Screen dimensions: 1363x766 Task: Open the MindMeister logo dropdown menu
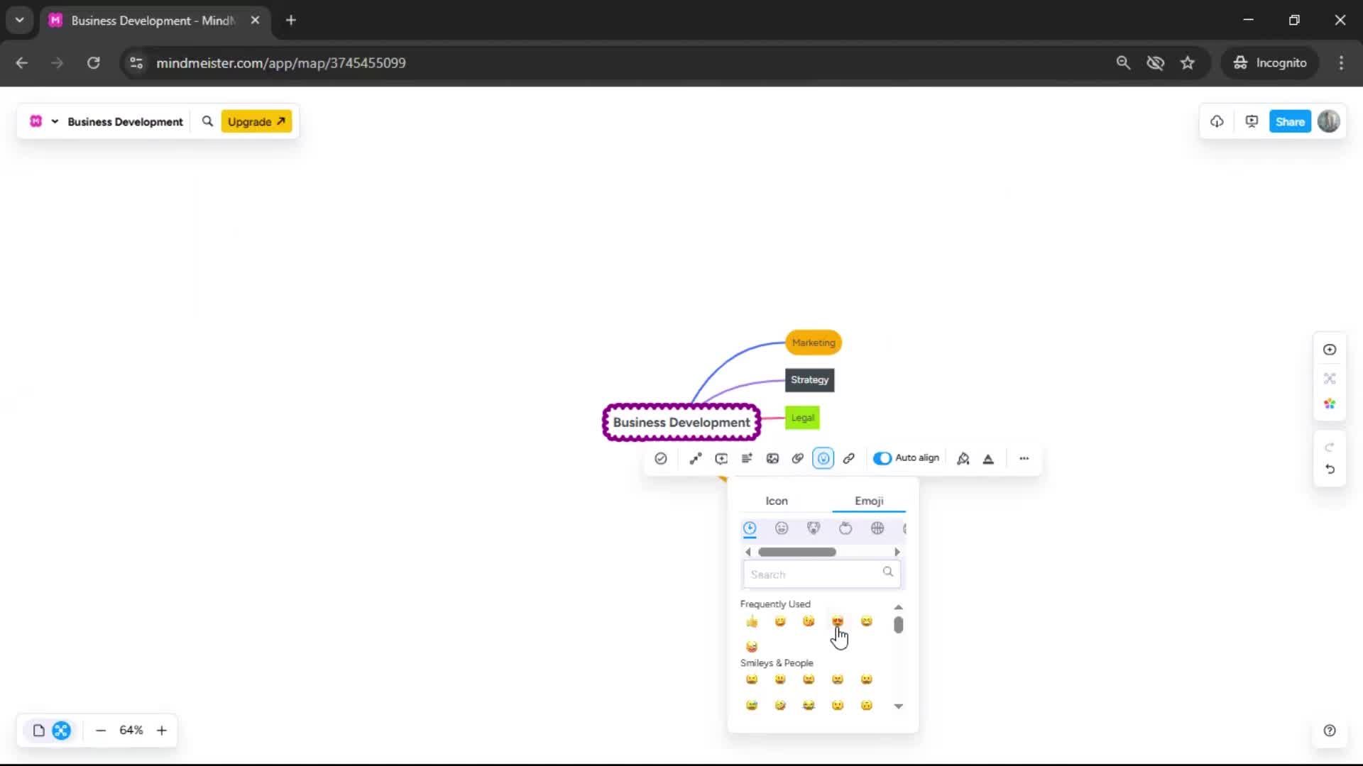(x=43, y=121)
